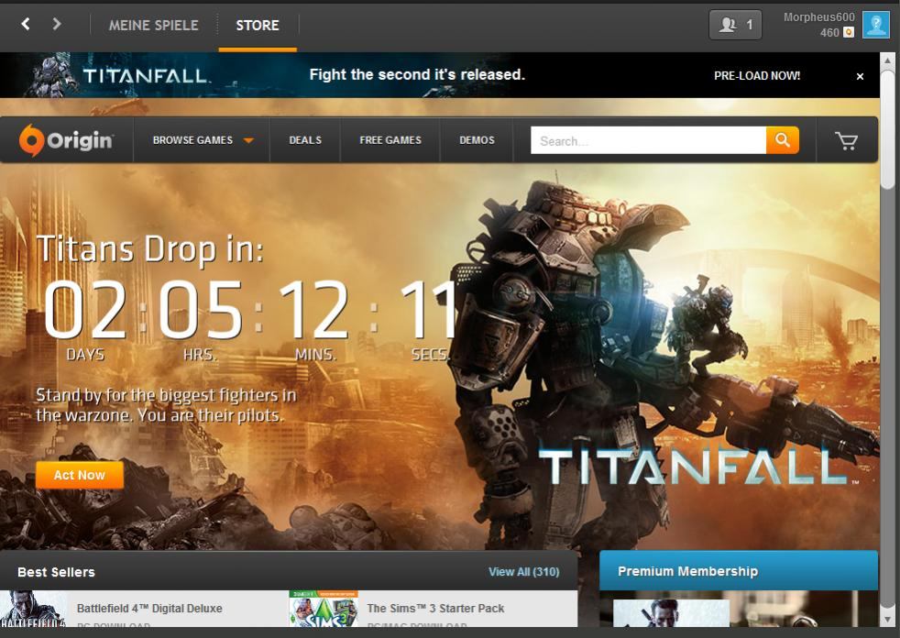Open Battlefield 4 Digital Deluxe listing

(x=149, y=608)
